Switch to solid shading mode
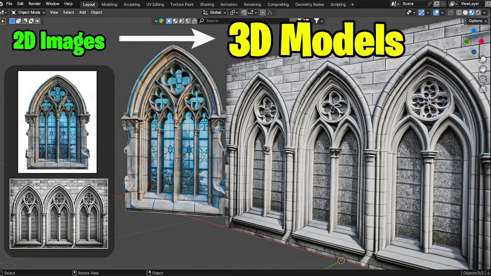This screenshot has height=276, width=491. coord(465,13)
